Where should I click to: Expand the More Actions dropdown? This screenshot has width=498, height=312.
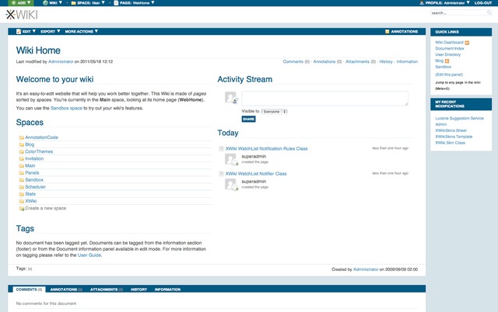click(x=82, y=32)
